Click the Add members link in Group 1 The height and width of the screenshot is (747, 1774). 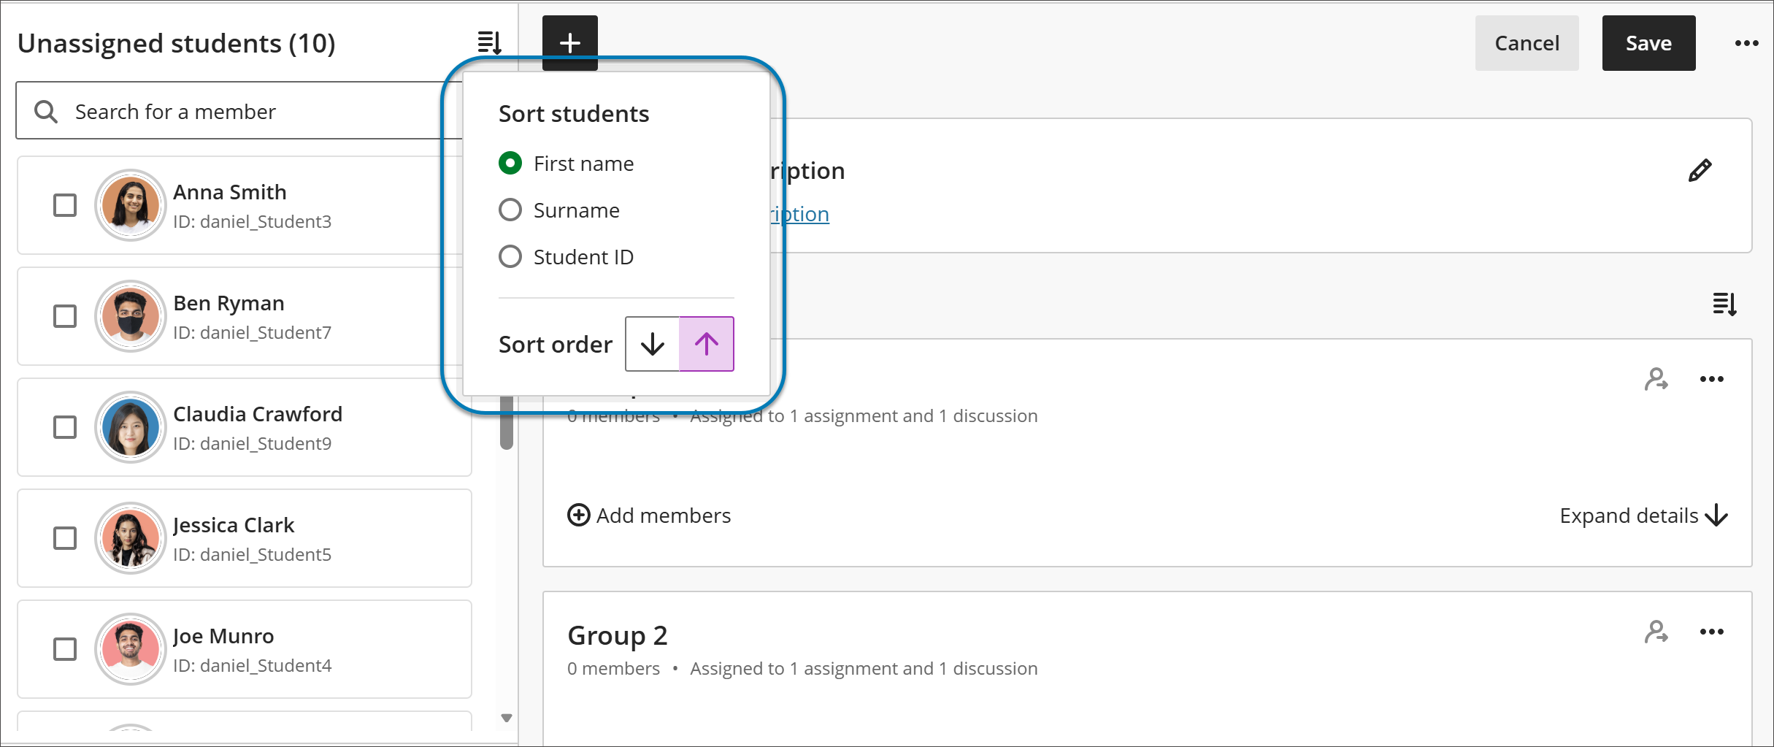point(663,515)
